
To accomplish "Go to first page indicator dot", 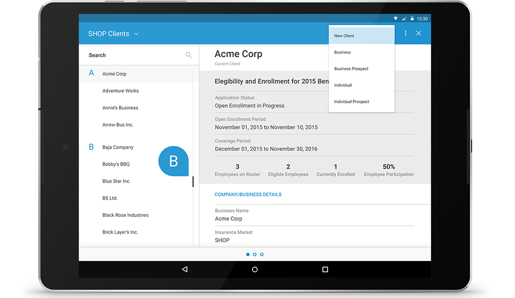I will 248,254.
